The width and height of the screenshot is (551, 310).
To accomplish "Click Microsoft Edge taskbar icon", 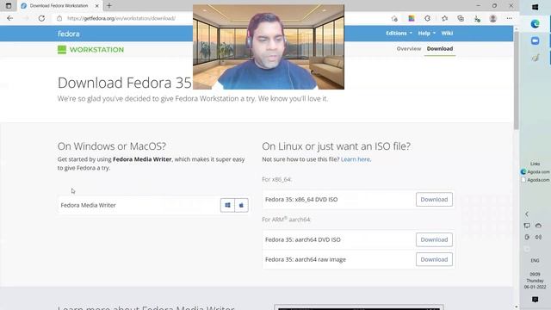I will tap(536, 24).
